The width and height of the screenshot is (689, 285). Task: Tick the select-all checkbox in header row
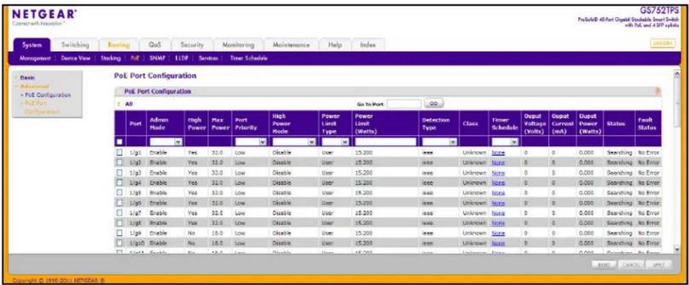point(120,142)
